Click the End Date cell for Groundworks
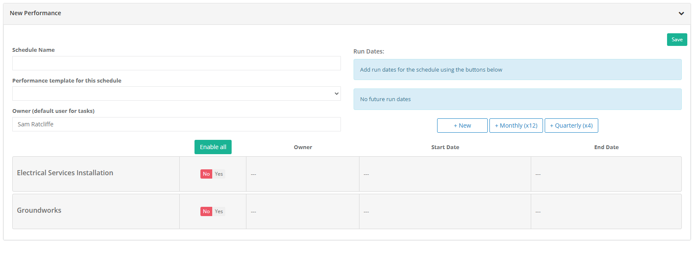This screenshot has height=262, width=697. (x=606, y=211)
